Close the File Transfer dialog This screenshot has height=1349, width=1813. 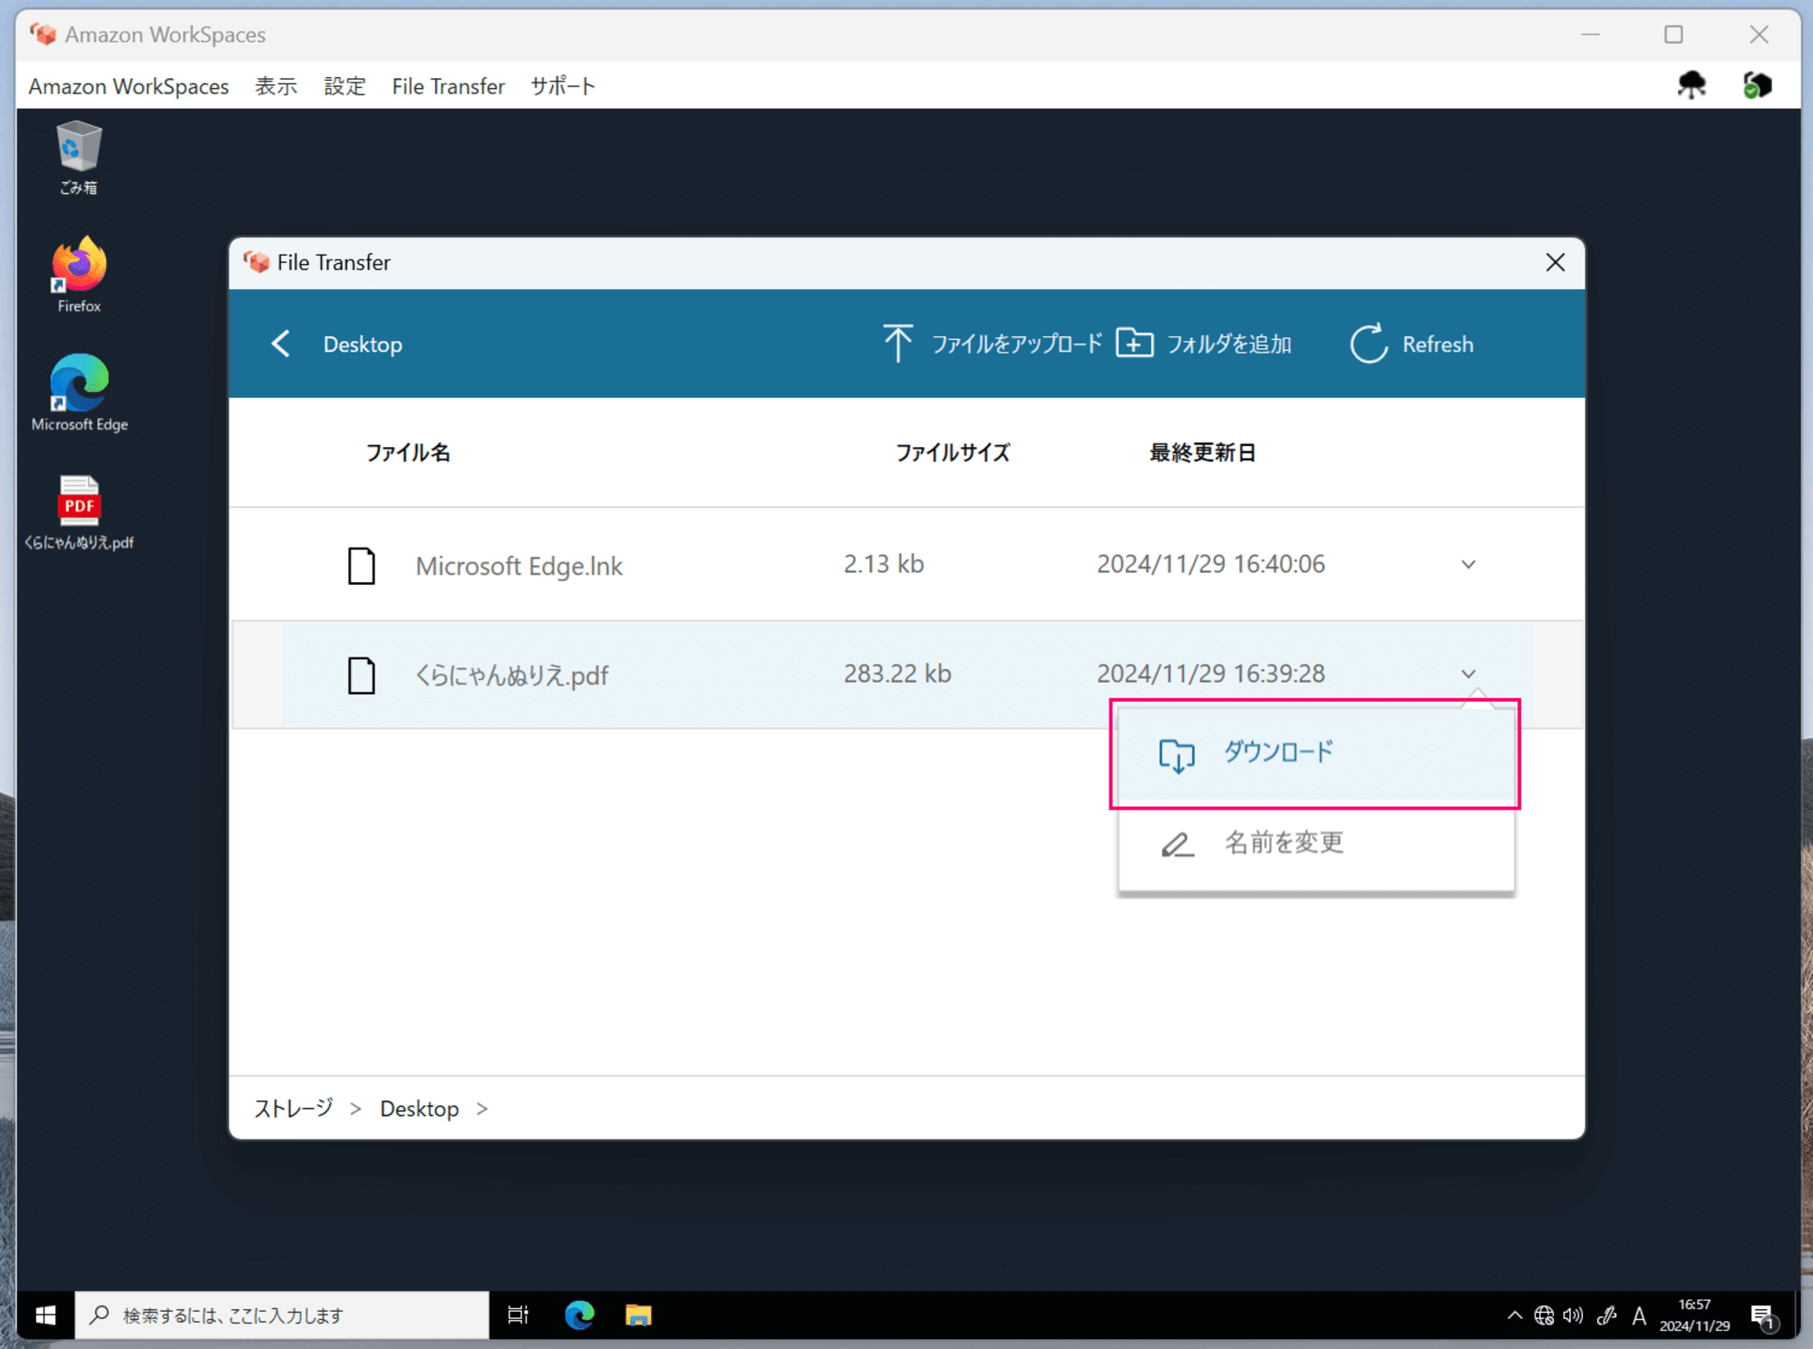1556,263
